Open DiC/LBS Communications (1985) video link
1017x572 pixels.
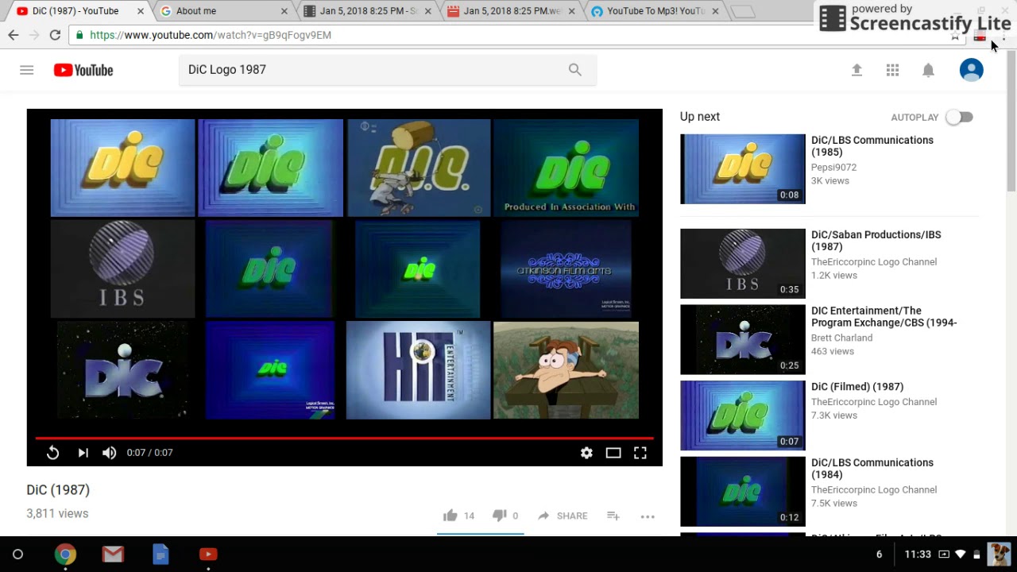872,146
